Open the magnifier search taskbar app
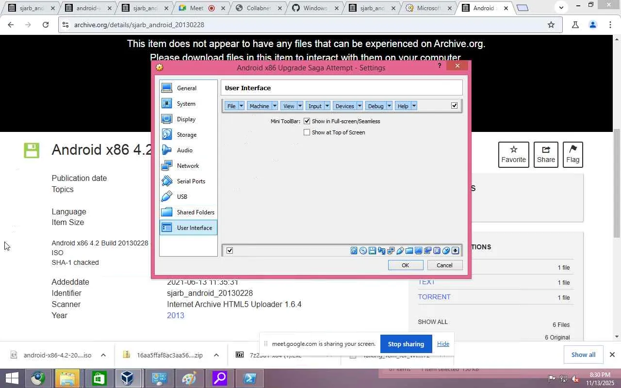The image size is (621, 388). [x=219, y=378]
